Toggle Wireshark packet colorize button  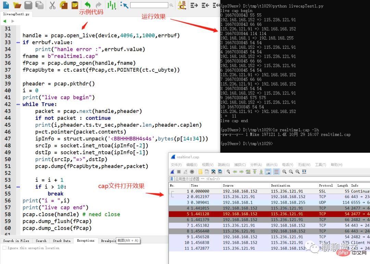pyautogui.click(x=276, y=172)
